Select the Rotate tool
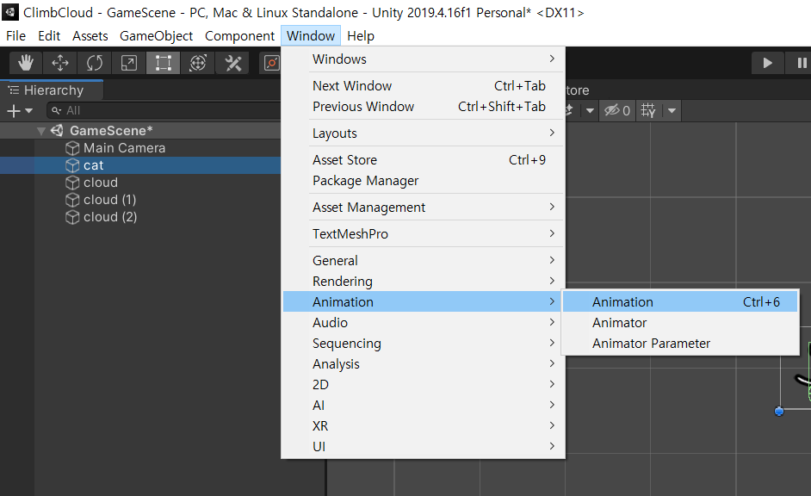This screenshot has width=811, height=496. [x=95, y=63]
